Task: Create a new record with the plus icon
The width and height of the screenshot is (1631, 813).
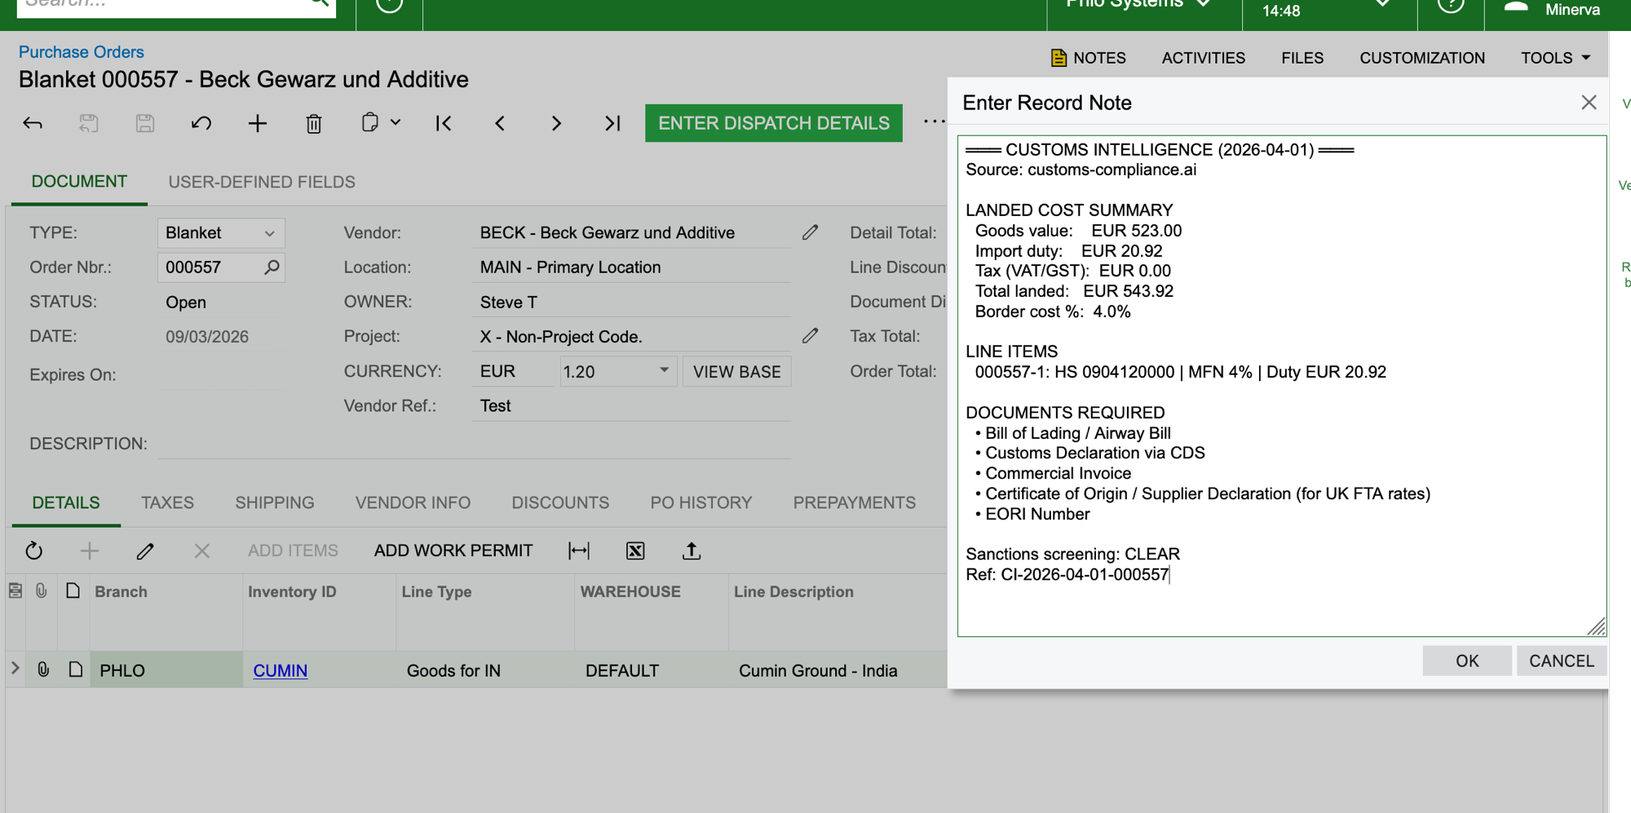Action: [257, 123]
